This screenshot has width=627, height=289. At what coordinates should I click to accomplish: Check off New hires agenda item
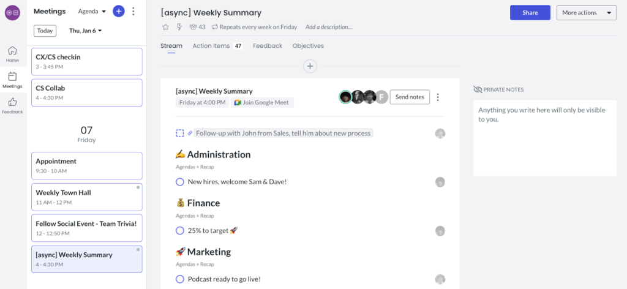tap(180, 182)
